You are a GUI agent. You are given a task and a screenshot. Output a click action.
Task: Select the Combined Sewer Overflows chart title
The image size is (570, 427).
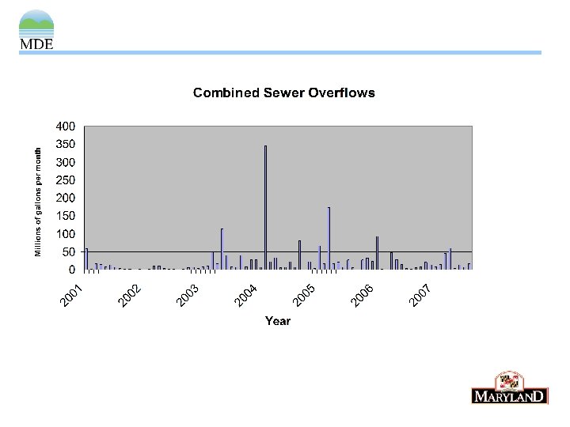click(x=284, y=93)
